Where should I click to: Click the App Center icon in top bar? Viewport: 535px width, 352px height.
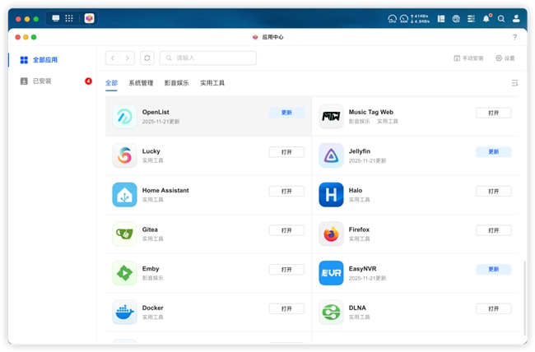(90, 18)
